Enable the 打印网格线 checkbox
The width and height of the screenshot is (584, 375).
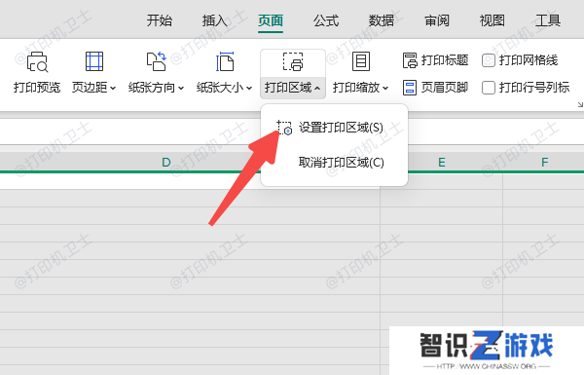(489, 60)
